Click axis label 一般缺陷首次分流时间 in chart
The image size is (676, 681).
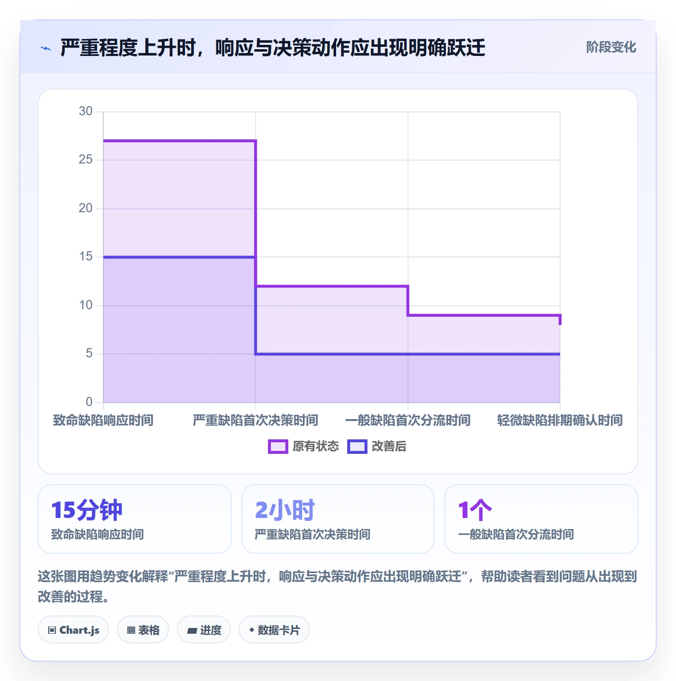click(x=408, y=420)
